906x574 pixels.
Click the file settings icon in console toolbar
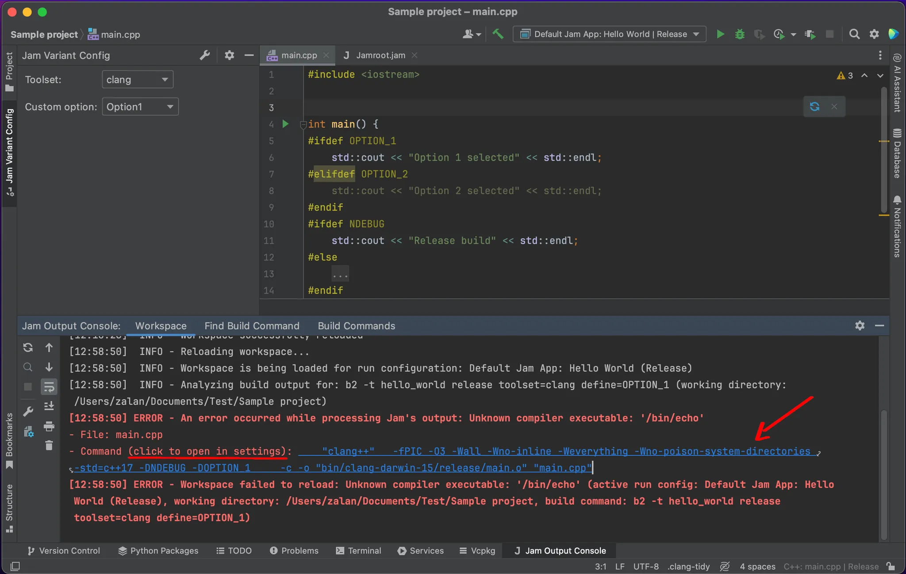tap(28, 431)
